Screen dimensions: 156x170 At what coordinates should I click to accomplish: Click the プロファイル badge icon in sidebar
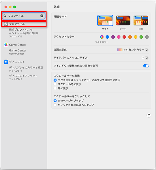click(x=6, y=24)
